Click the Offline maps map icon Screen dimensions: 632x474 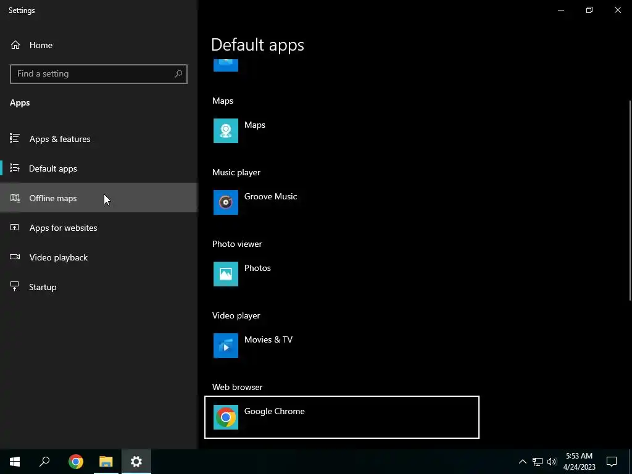[x=15, y=198]
